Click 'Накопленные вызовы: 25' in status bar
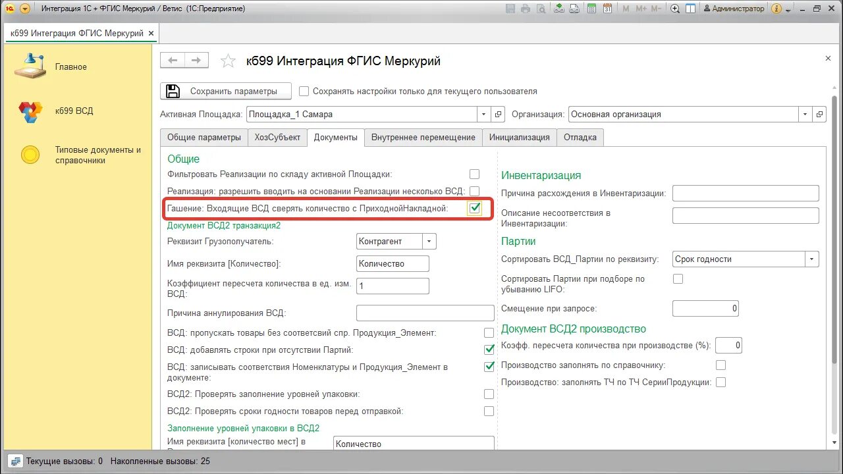 160,461
